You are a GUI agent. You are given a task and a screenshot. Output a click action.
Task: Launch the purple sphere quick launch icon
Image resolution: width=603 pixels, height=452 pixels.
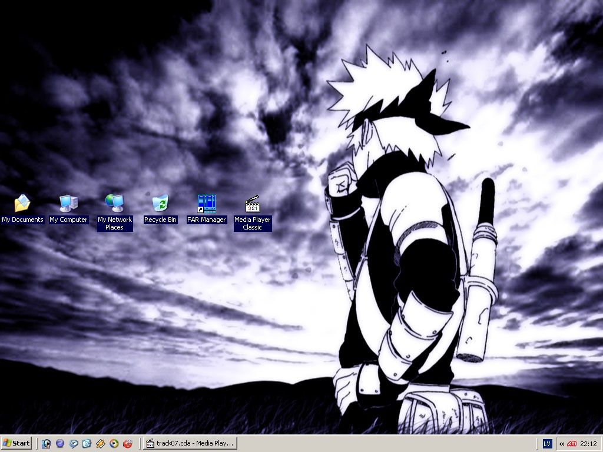pos(59,444)
